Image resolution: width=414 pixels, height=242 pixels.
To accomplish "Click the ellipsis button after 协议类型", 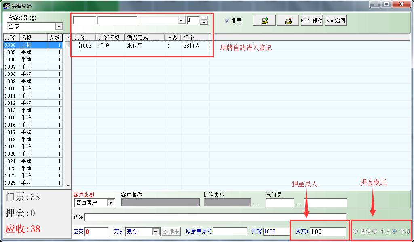I will coord(256,203).
